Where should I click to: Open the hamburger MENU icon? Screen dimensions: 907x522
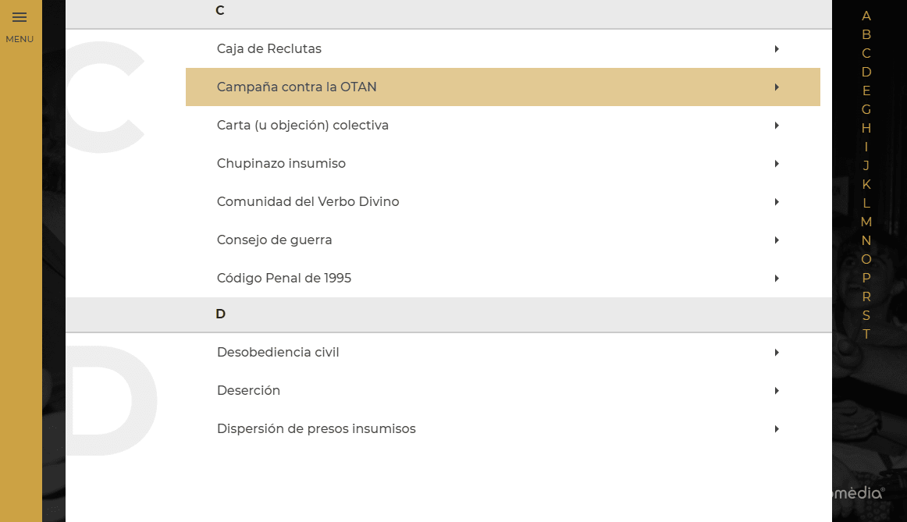(x=20, y=18)
